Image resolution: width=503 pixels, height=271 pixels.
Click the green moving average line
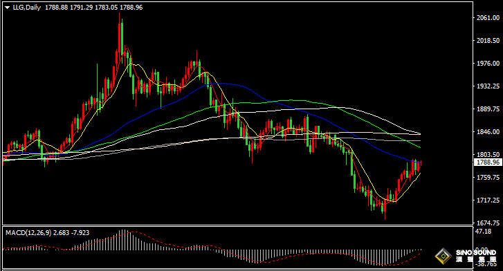pyautogui.click(x=289, y=100)
